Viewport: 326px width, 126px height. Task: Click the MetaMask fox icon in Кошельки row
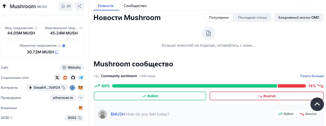click(81, 108)
